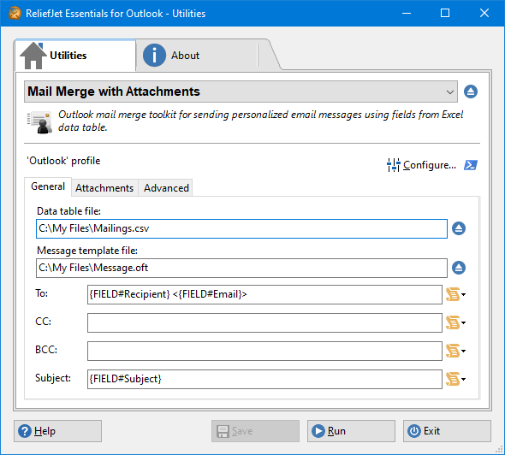Click the disabled Save button
This screenshot has height=455, width=505.
click(x=255, y=431)
